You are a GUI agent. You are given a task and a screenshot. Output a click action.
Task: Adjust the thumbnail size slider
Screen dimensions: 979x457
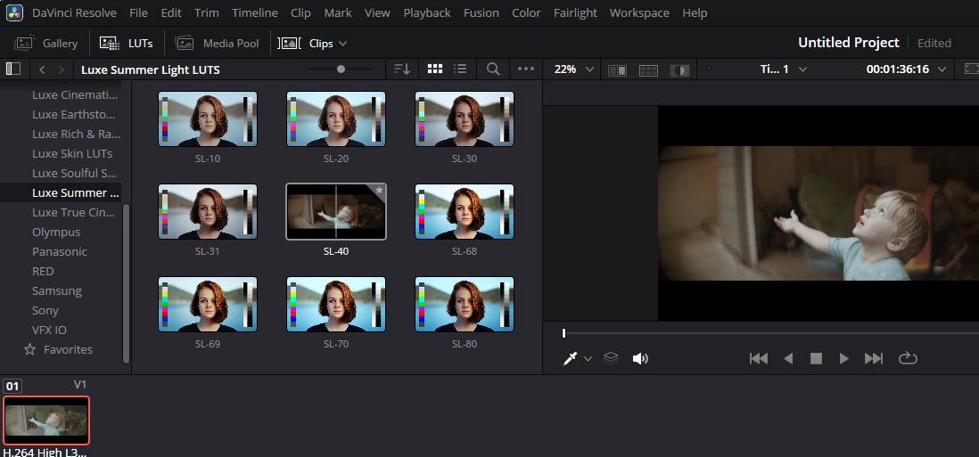tap(341, 69)
